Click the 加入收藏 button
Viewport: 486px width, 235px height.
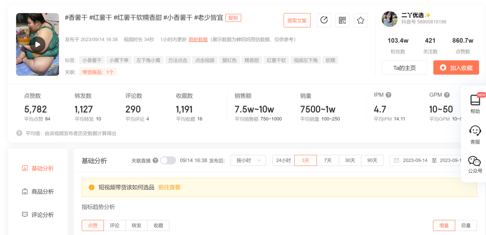point(456,68)
